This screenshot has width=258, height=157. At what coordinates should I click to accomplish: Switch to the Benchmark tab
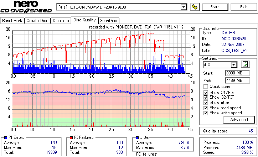12,21
